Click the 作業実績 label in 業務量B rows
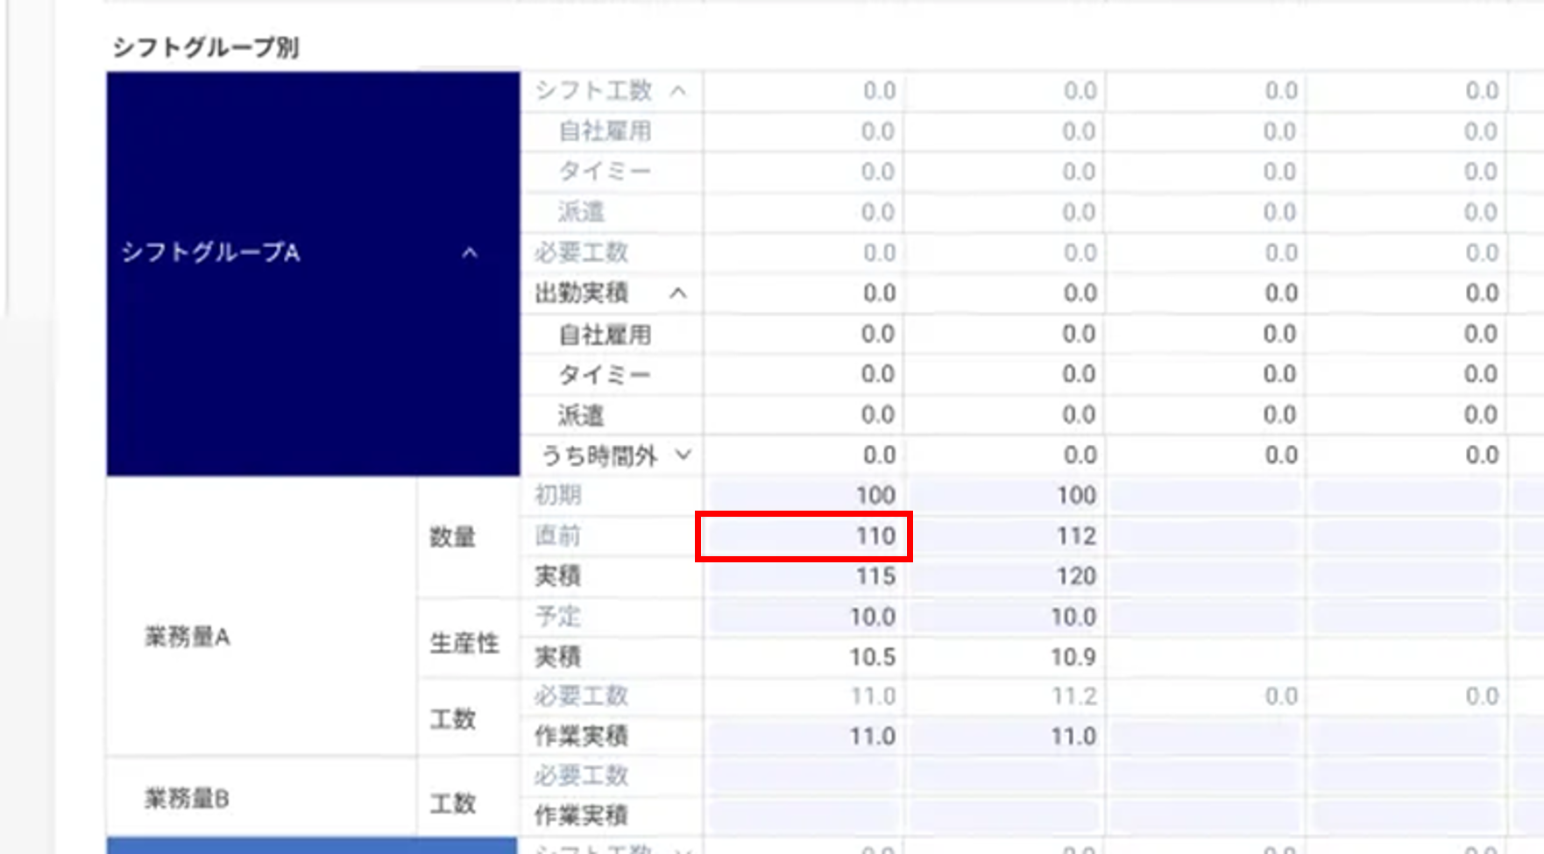Screen dimensions: 1544x854 point(581,815)
